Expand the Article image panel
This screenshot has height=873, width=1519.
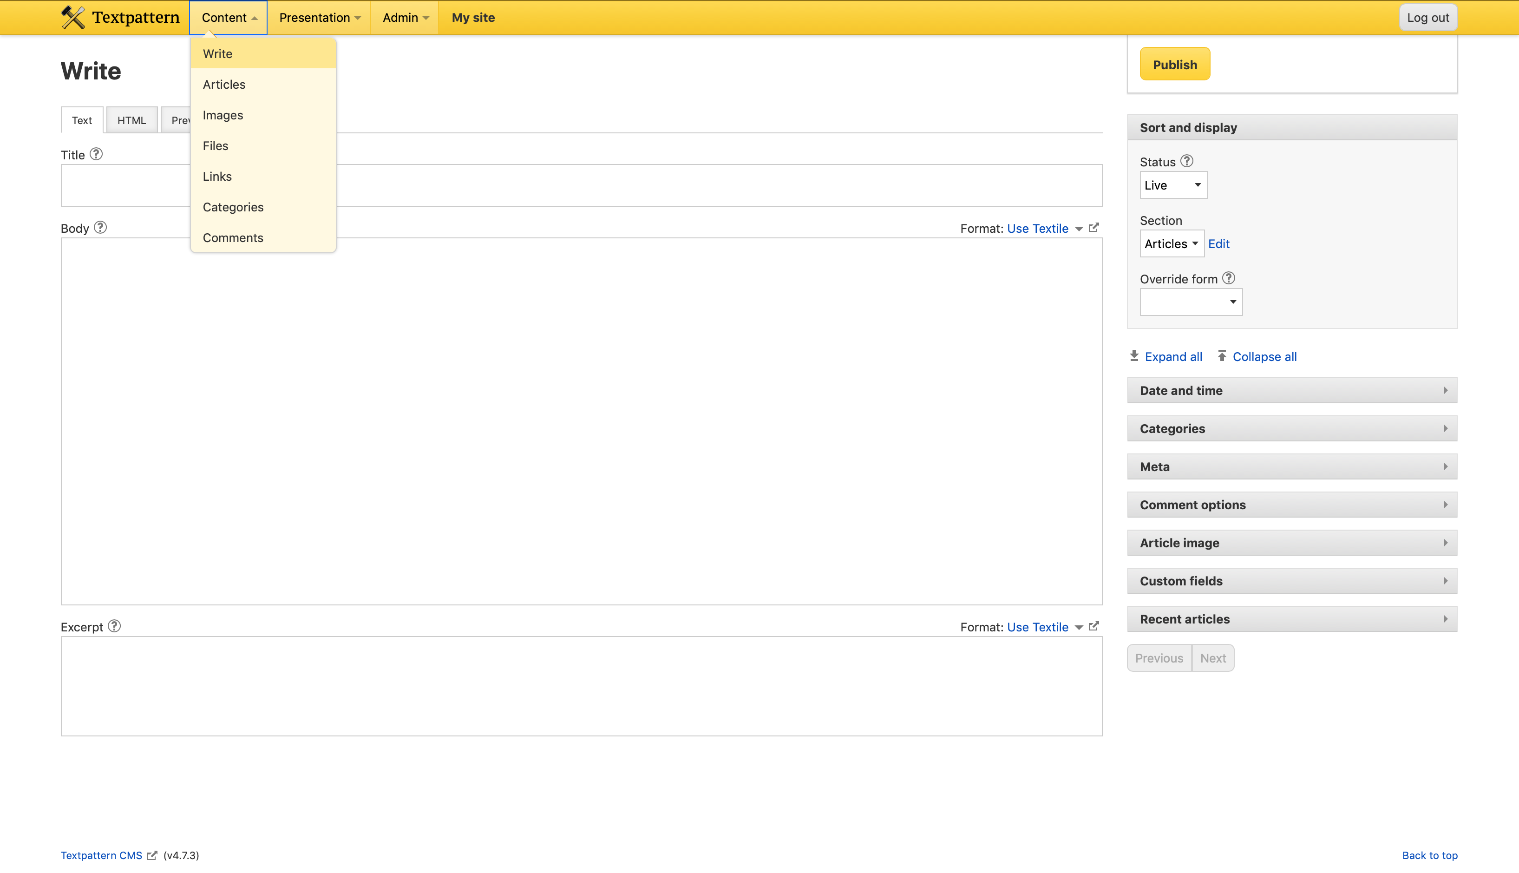tap(1292, 543)
